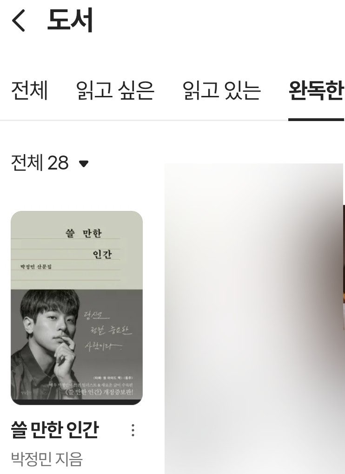Switch to the 전체 tab
Viewport: 345px width, 474px height.
coord(29,90)
